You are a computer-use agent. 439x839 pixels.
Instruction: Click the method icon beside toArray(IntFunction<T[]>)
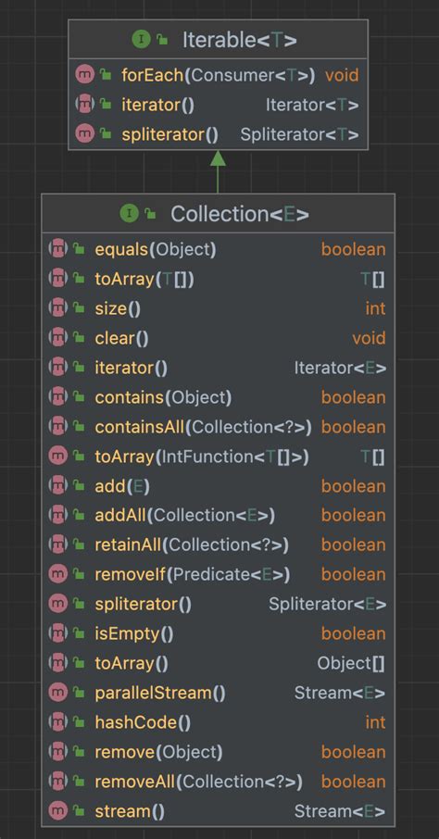click(x=57, y=457)
